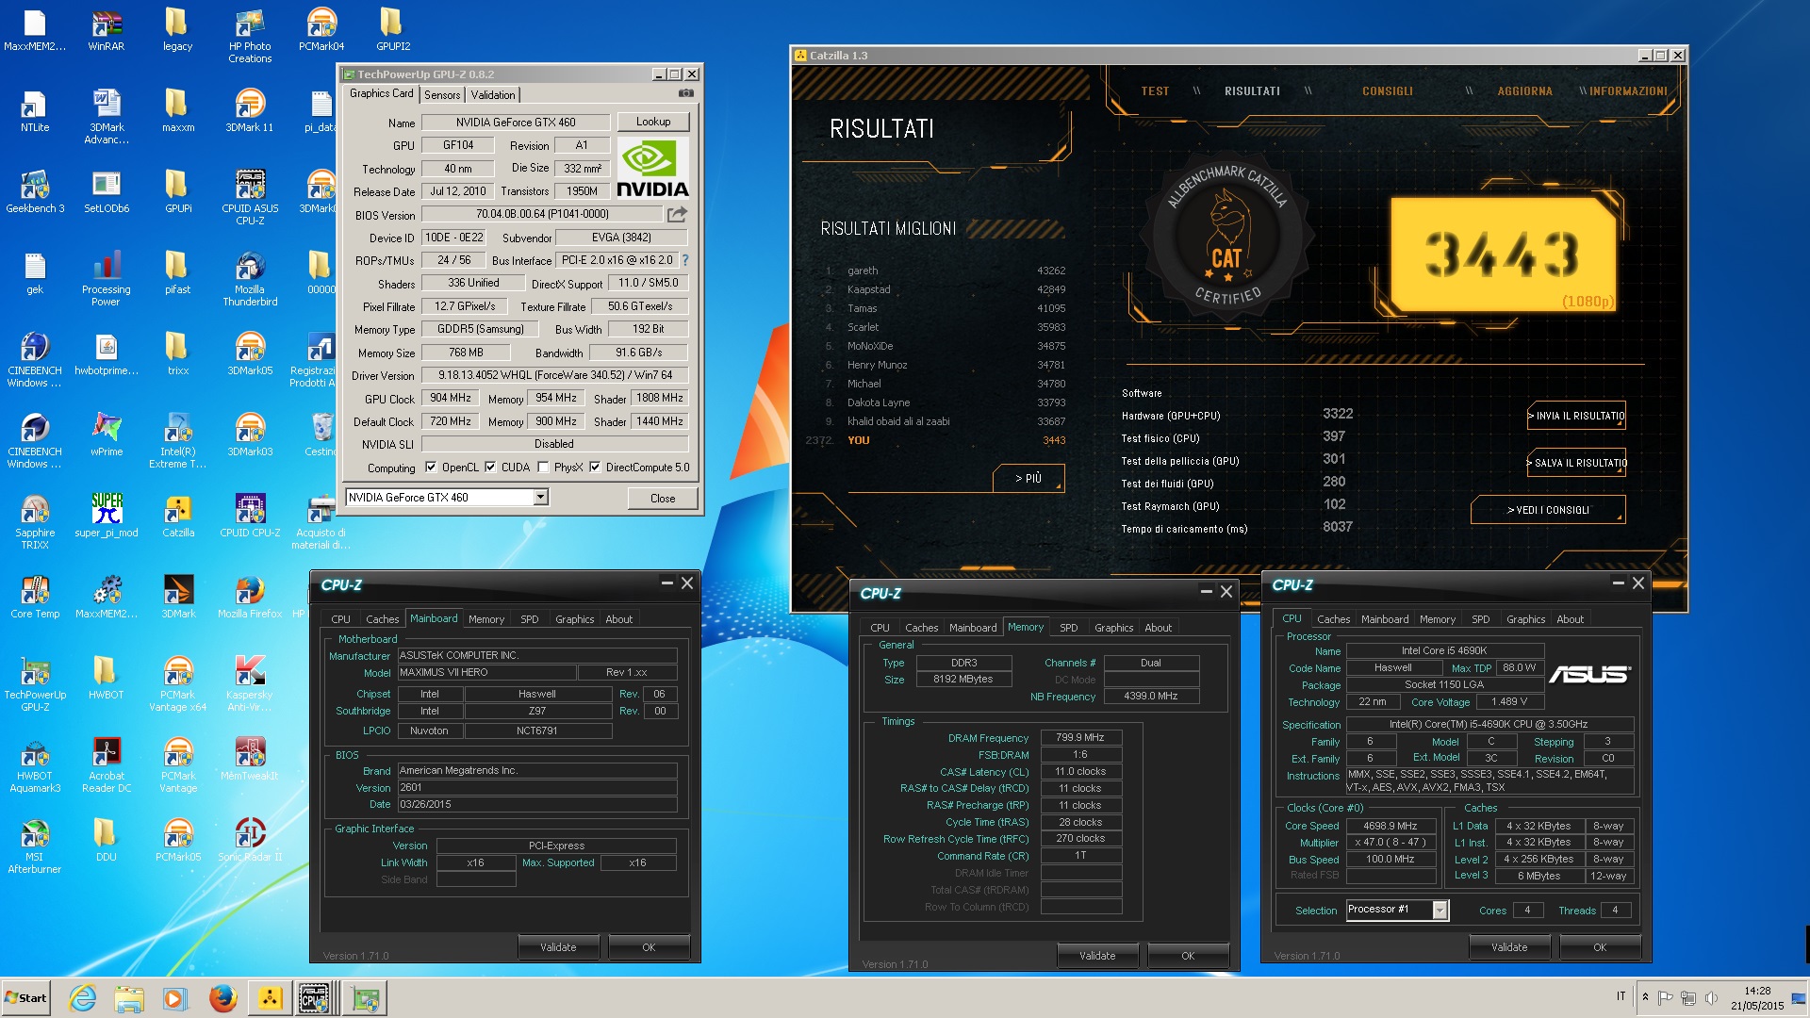Open the hwbotprime desktop file icon
The height and width of the screenshot is (1018, 1810).
[x=107, y=354]
